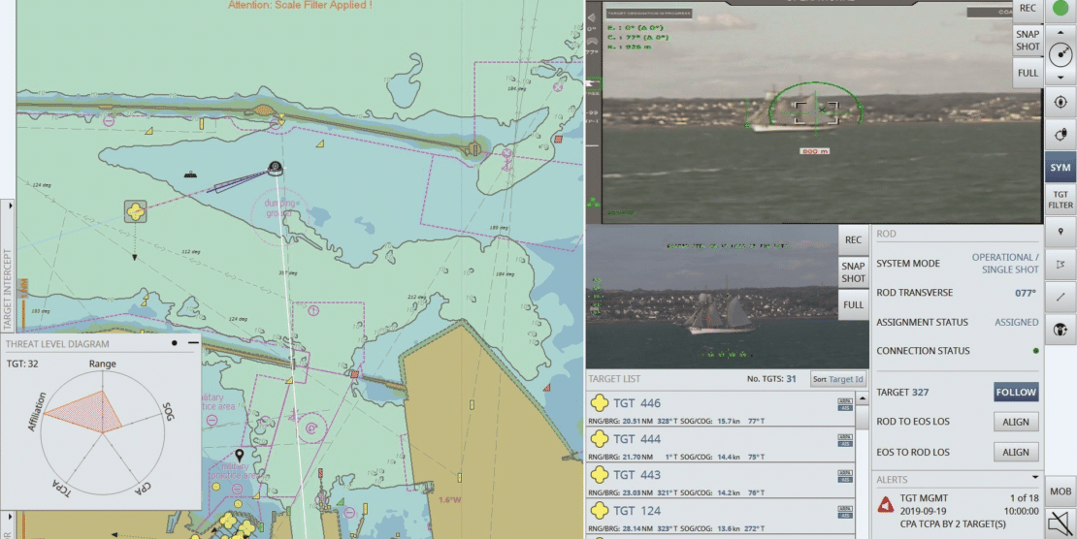Screen dimensions: 1077x539
Task: Minimize the Threat Level Diagram panel
Action: [x=193, y=342]
